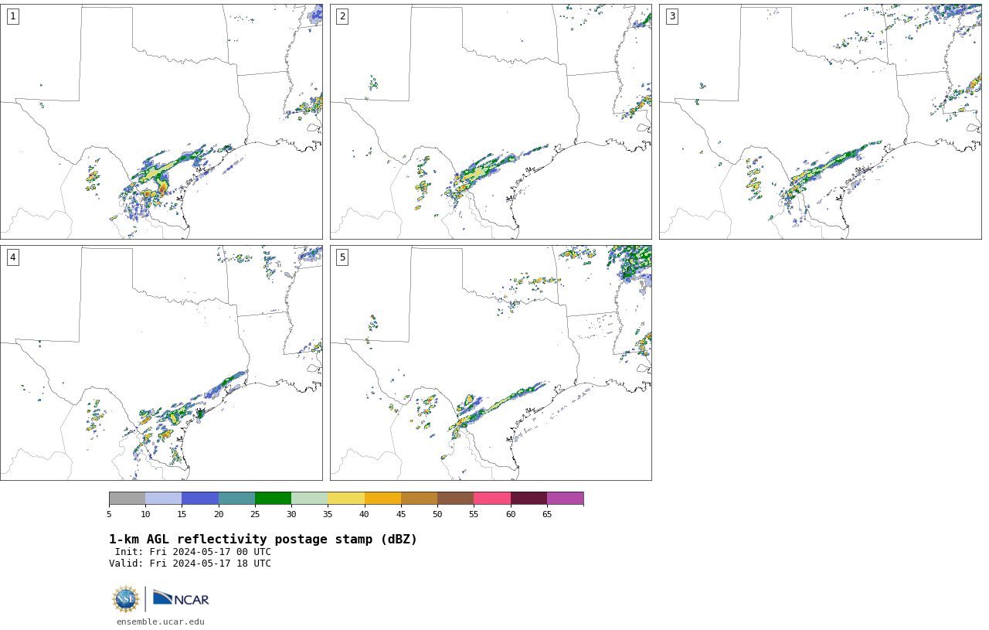This screenshot has width=989, height=630.
Task: Click the ensemble.ucar.edu text
Action: [161, 621]
